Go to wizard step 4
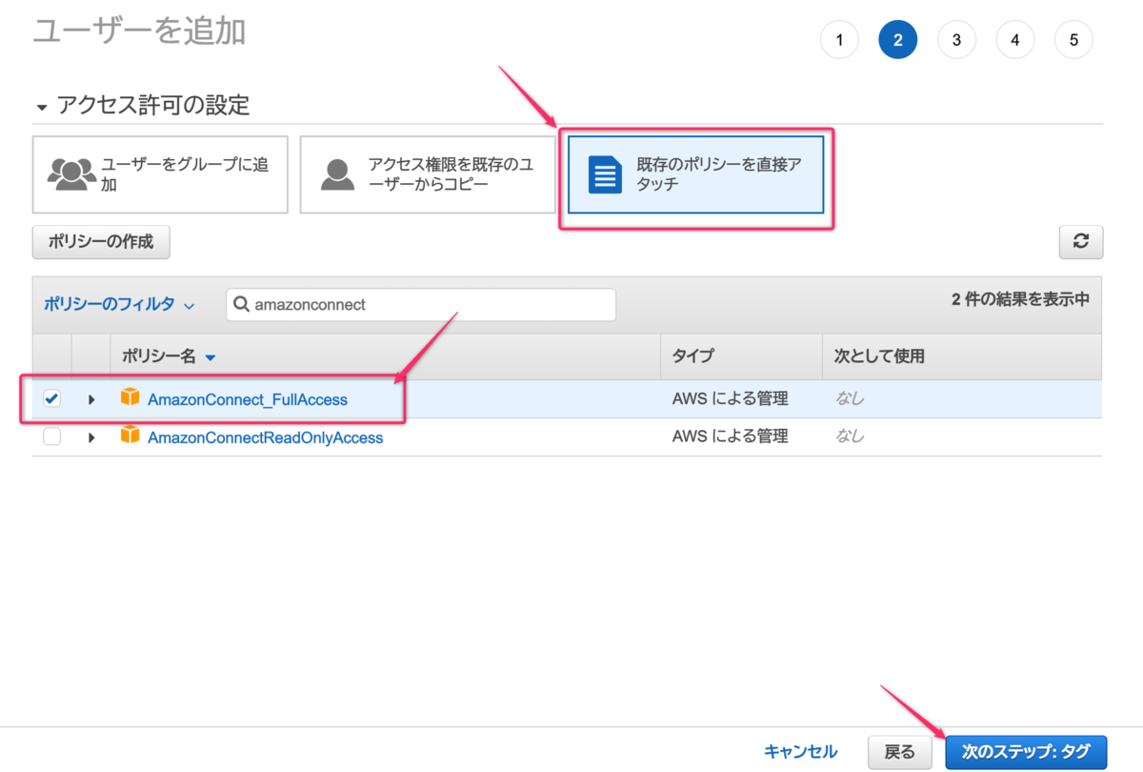 click(x=1015, y=40)
